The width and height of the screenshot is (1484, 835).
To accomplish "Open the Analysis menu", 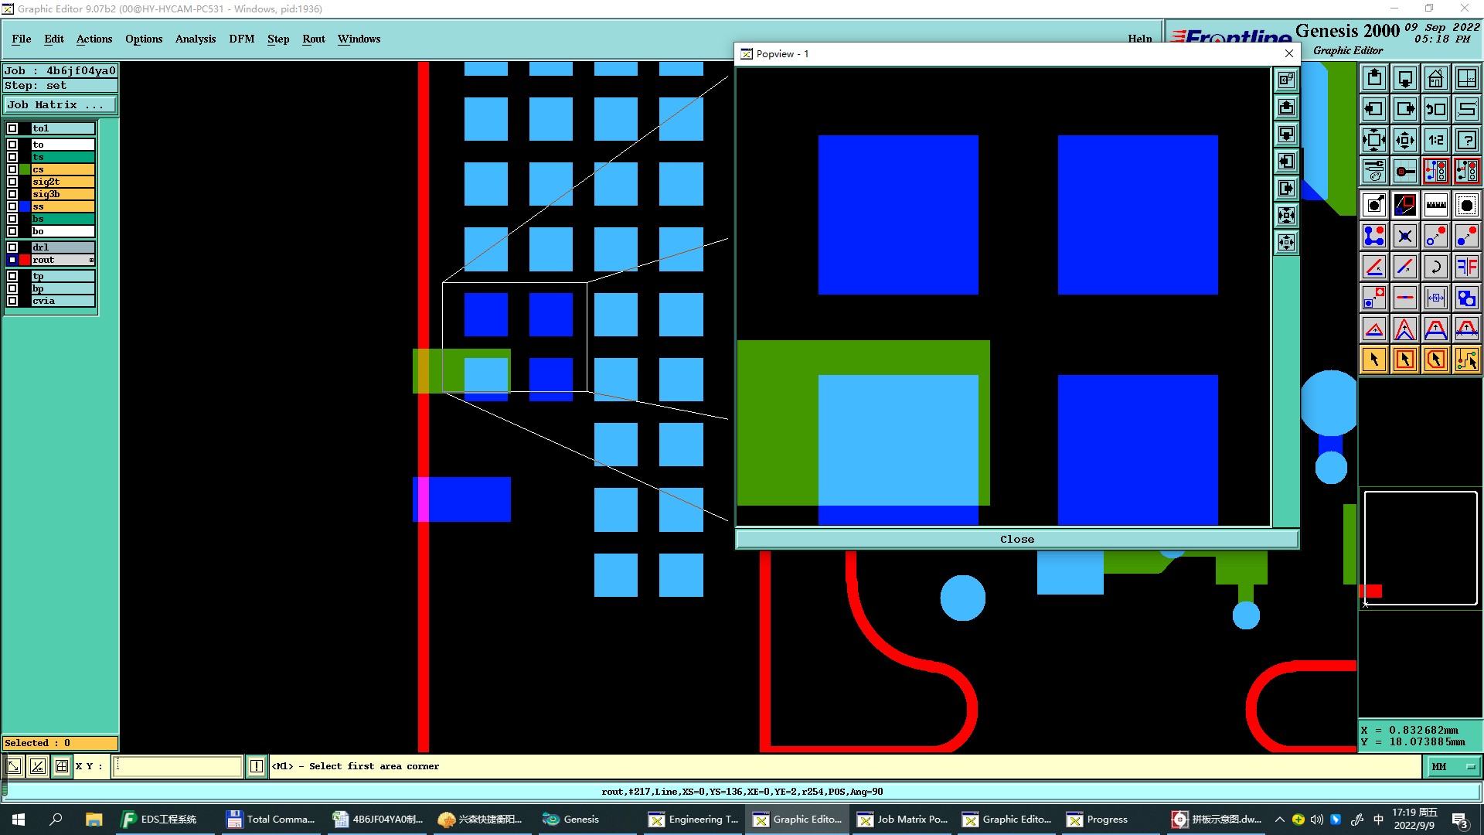I will [x=195, y=39].
